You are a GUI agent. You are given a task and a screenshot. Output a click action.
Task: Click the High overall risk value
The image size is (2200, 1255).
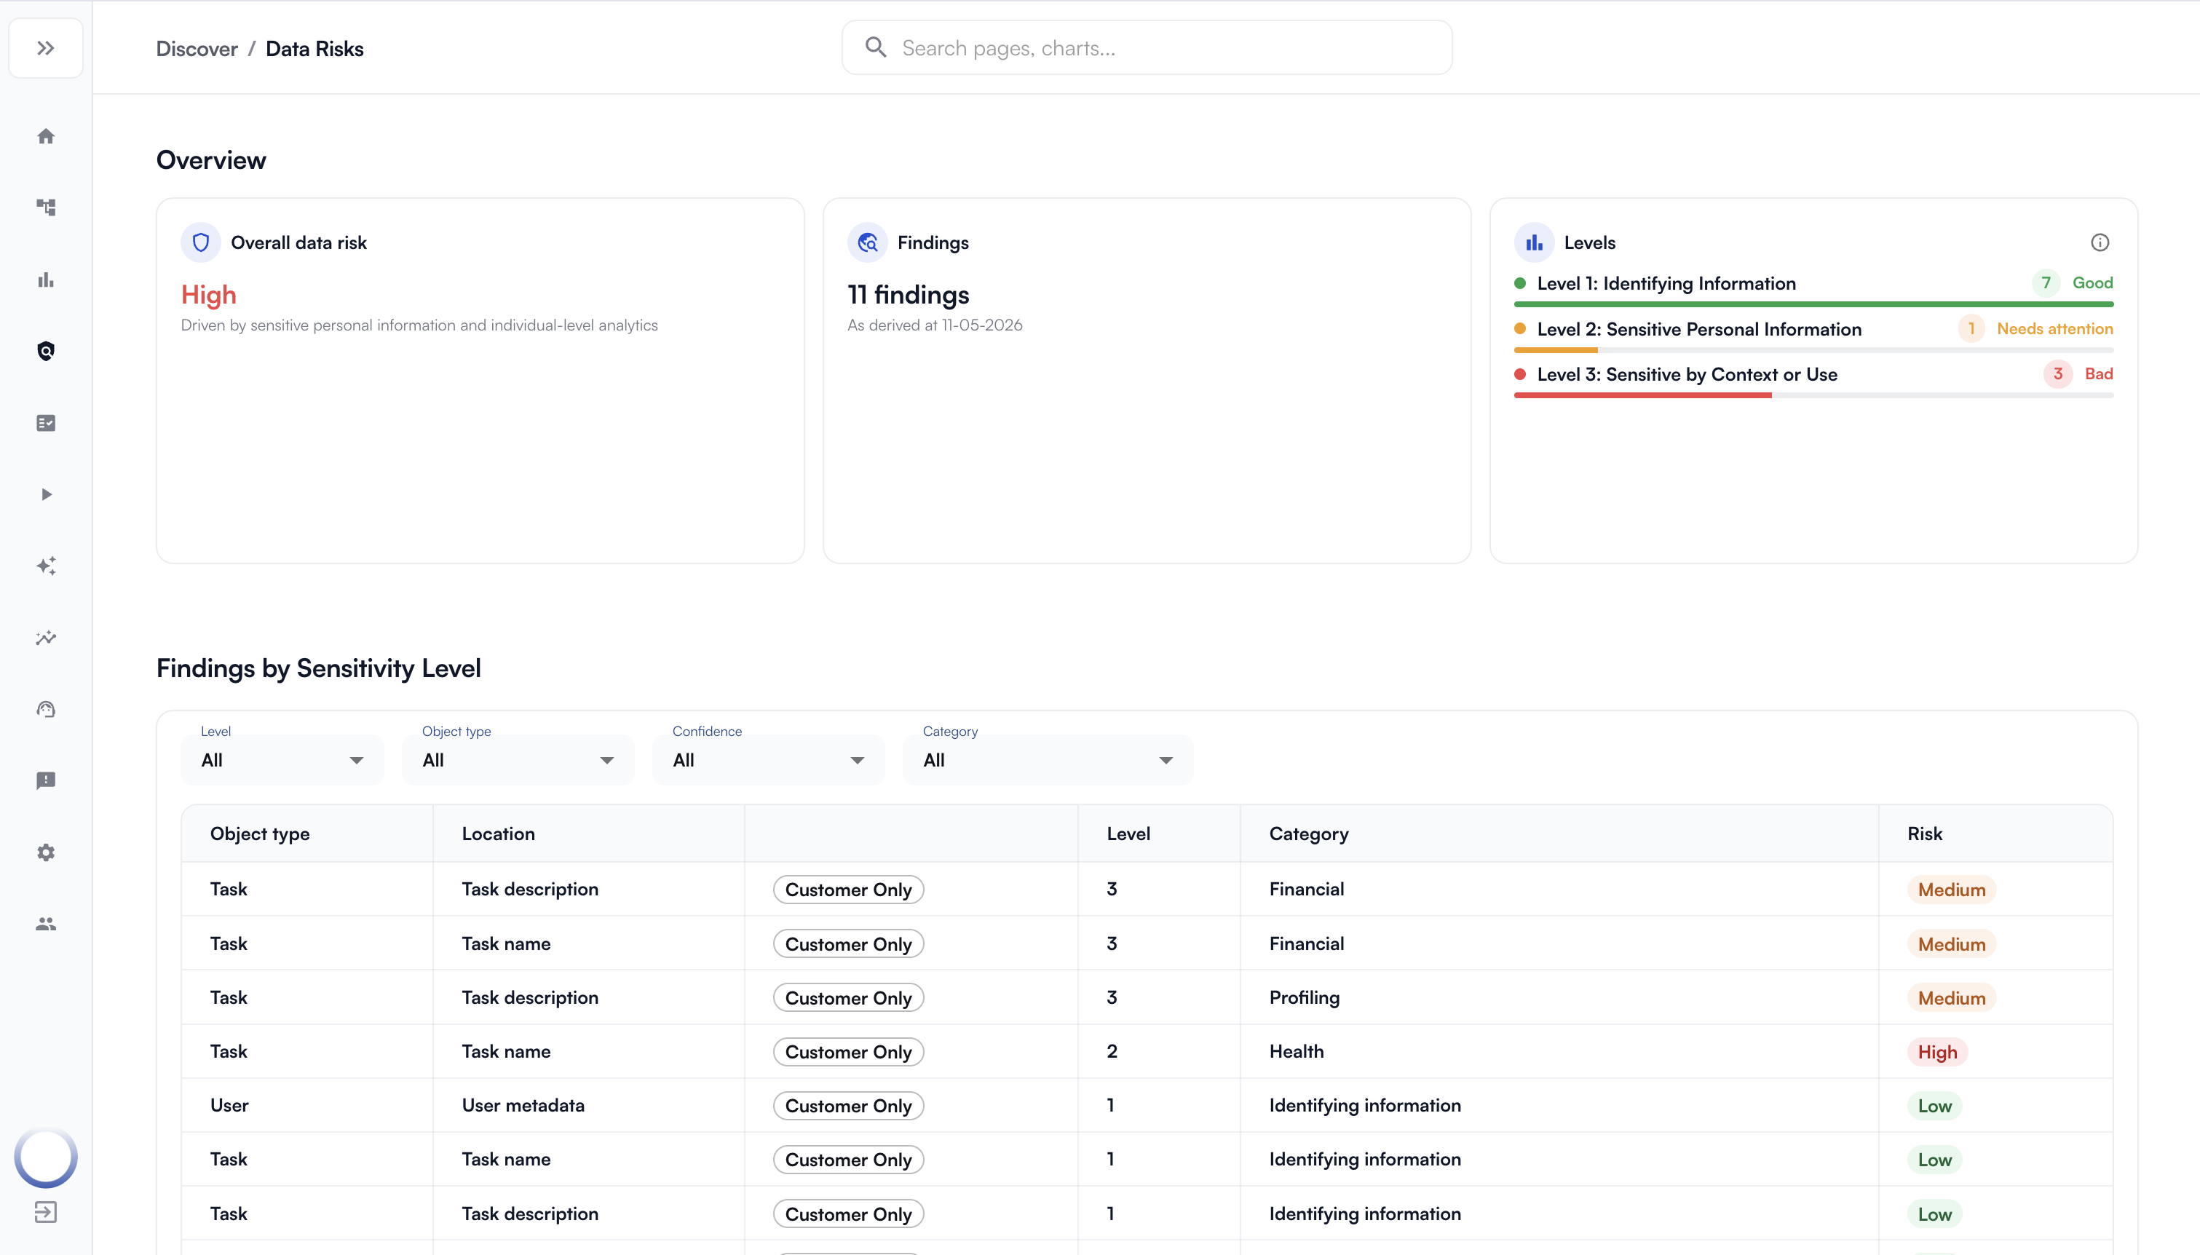pyautogui.click(x=208, y=295)
